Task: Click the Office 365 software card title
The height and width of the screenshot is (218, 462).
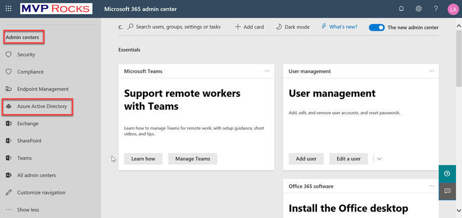Action: [311, 186]
